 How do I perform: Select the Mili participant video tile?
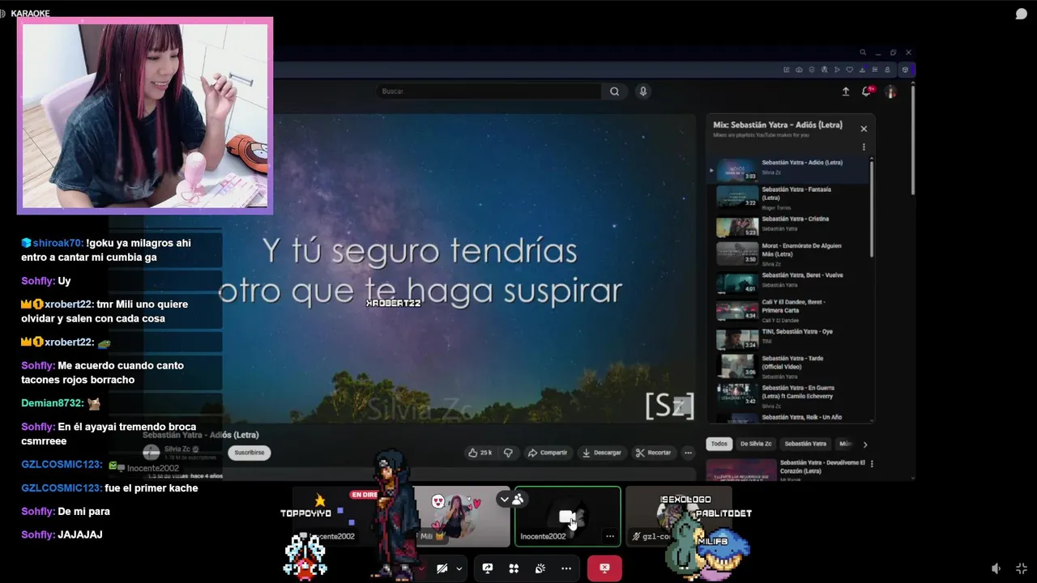462,517
